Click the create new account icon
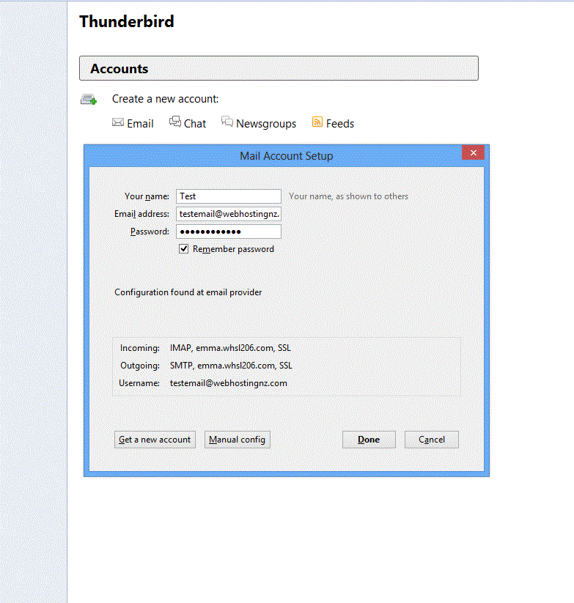The height and width of the screenshot is (603, 574). [89, 100]
